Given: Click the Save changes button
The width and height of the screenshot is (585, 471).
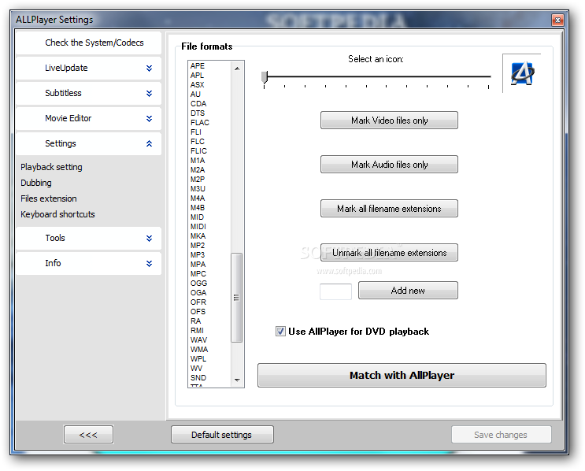Looking at the screenshot, I should (x=501, y=435).
